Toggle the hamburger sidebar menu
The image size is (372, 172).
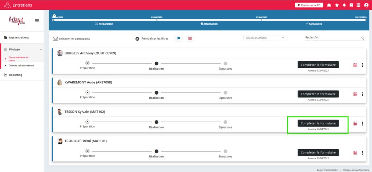(x=37, y=21)
